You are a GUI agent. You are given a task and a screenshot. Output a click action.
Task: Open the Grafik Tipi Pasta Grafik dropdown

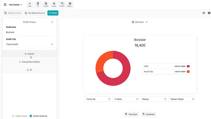30,44
